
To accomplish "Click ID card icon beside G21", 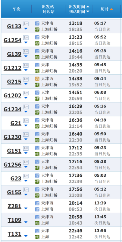I will point(26,121).
